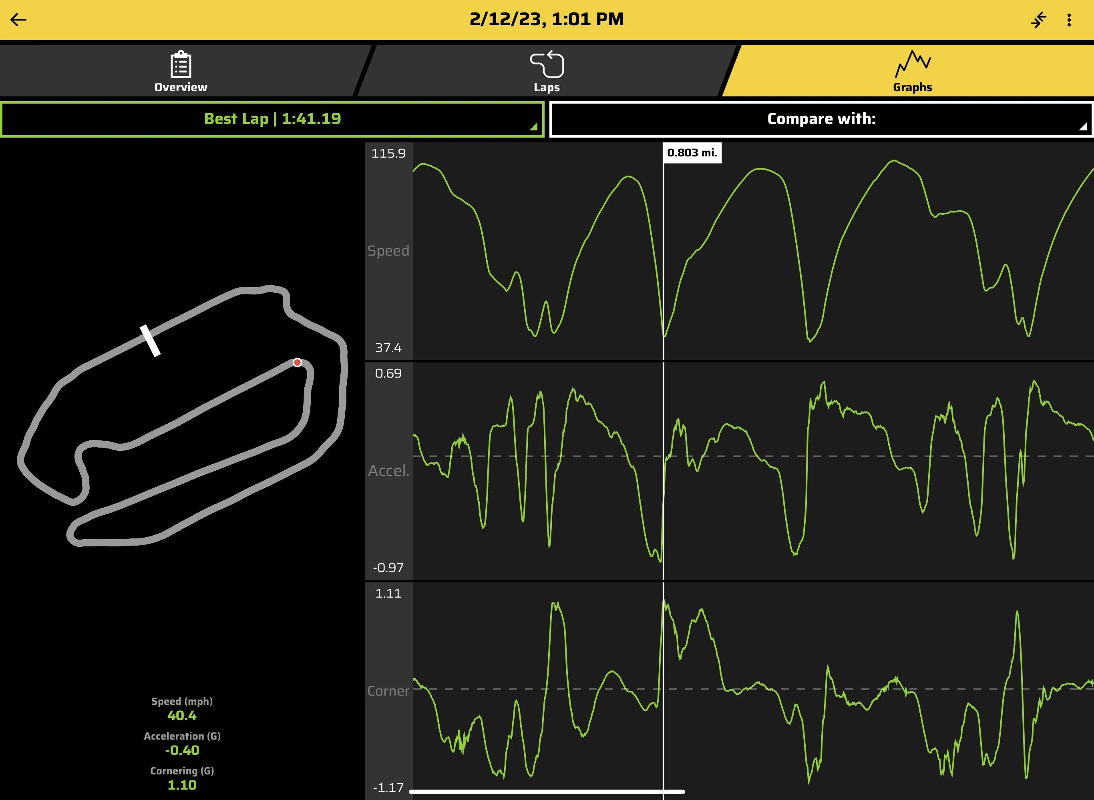1094x800 pixels.
Task: Go back with the arrow icon
Action: [18, 20]
